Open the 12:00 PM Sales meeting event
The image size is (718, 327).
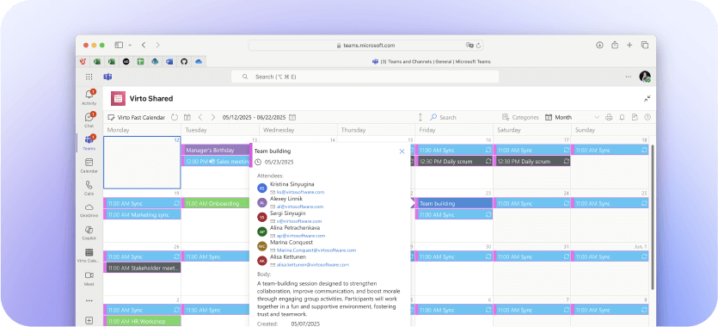pos(216,161)
